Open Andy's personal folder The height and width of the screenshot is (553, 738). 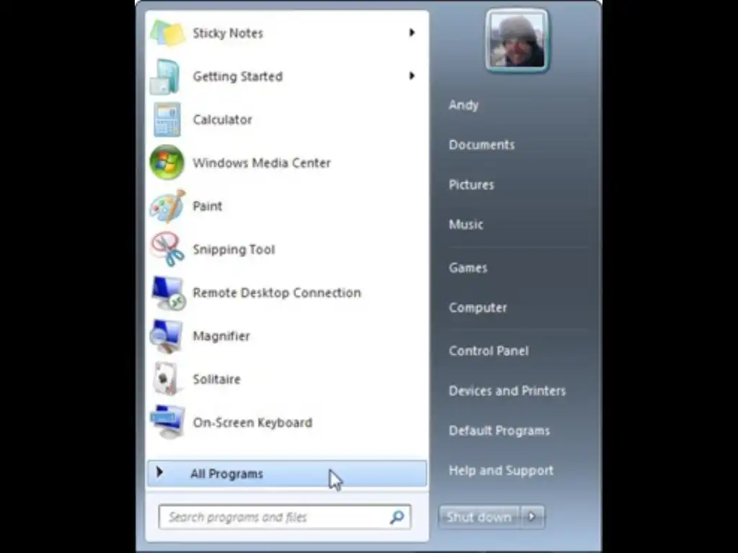coord(463,105)
